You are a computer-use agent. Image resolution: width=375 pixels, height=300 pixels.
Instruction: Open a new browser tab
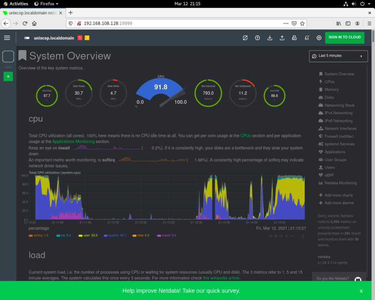(71, 13)
